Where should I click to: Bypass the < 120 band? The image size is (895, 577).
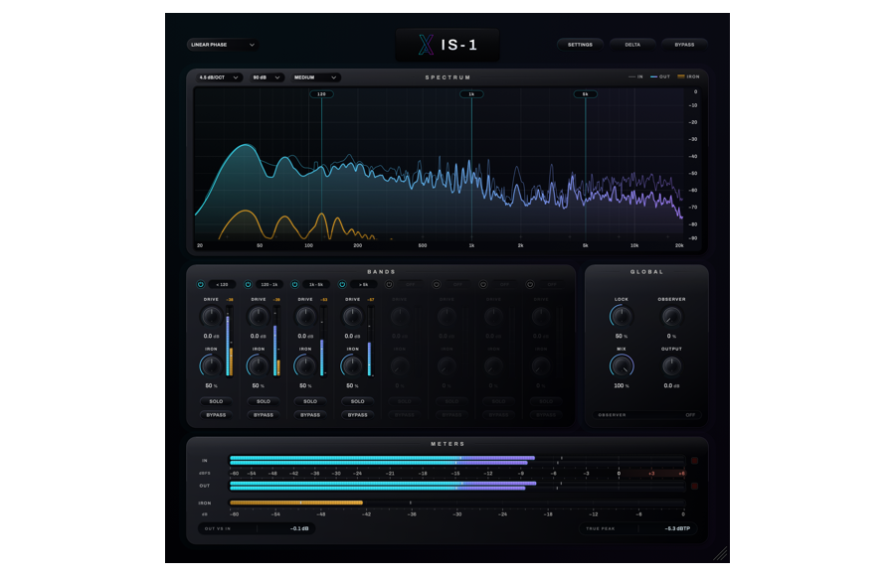(x=216, y=415)
